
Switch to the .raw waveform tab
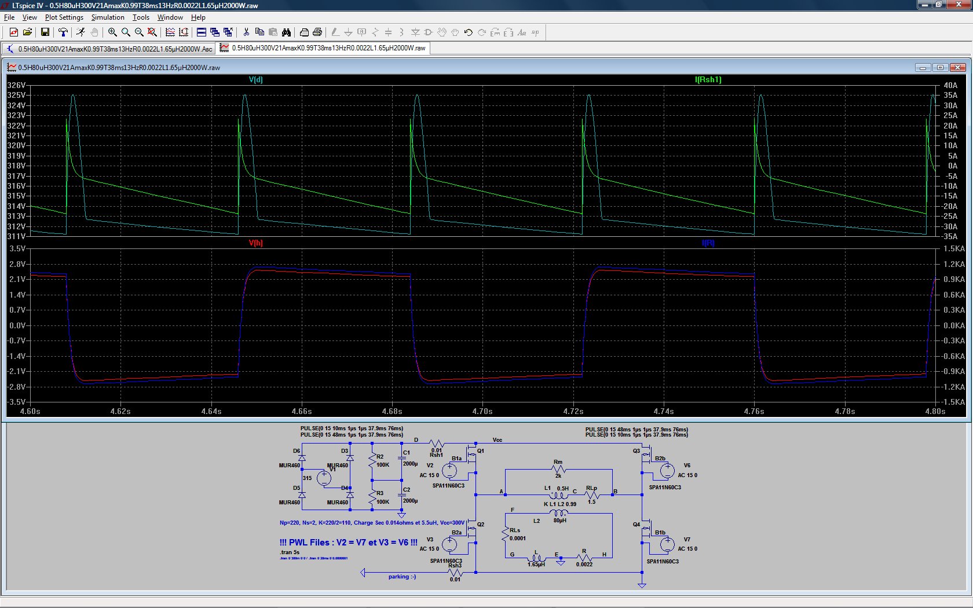[323, 48]
